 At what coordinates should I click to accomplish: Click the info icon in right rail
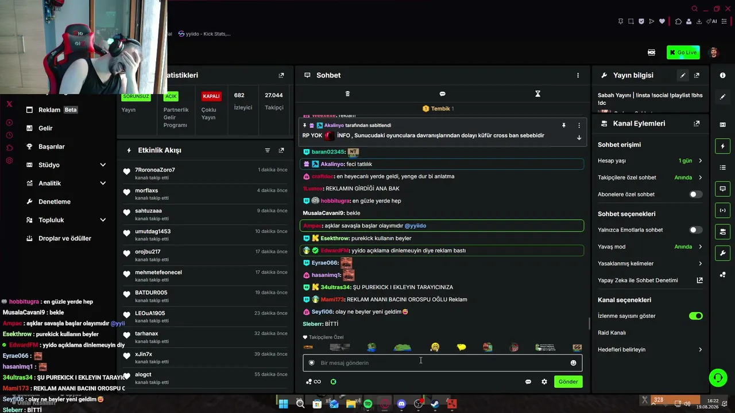coord(722,75)
